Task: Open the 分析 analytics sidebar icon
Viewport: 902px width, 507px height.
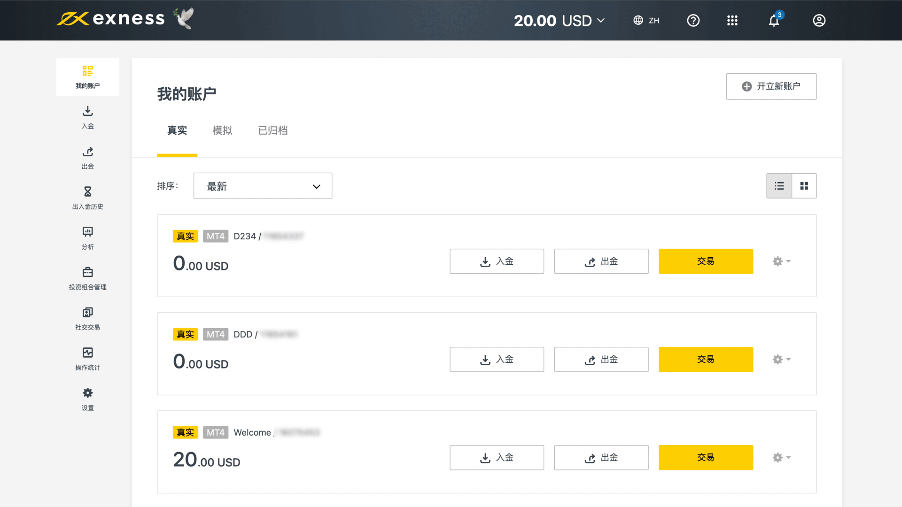Action: tap(87, 232)
